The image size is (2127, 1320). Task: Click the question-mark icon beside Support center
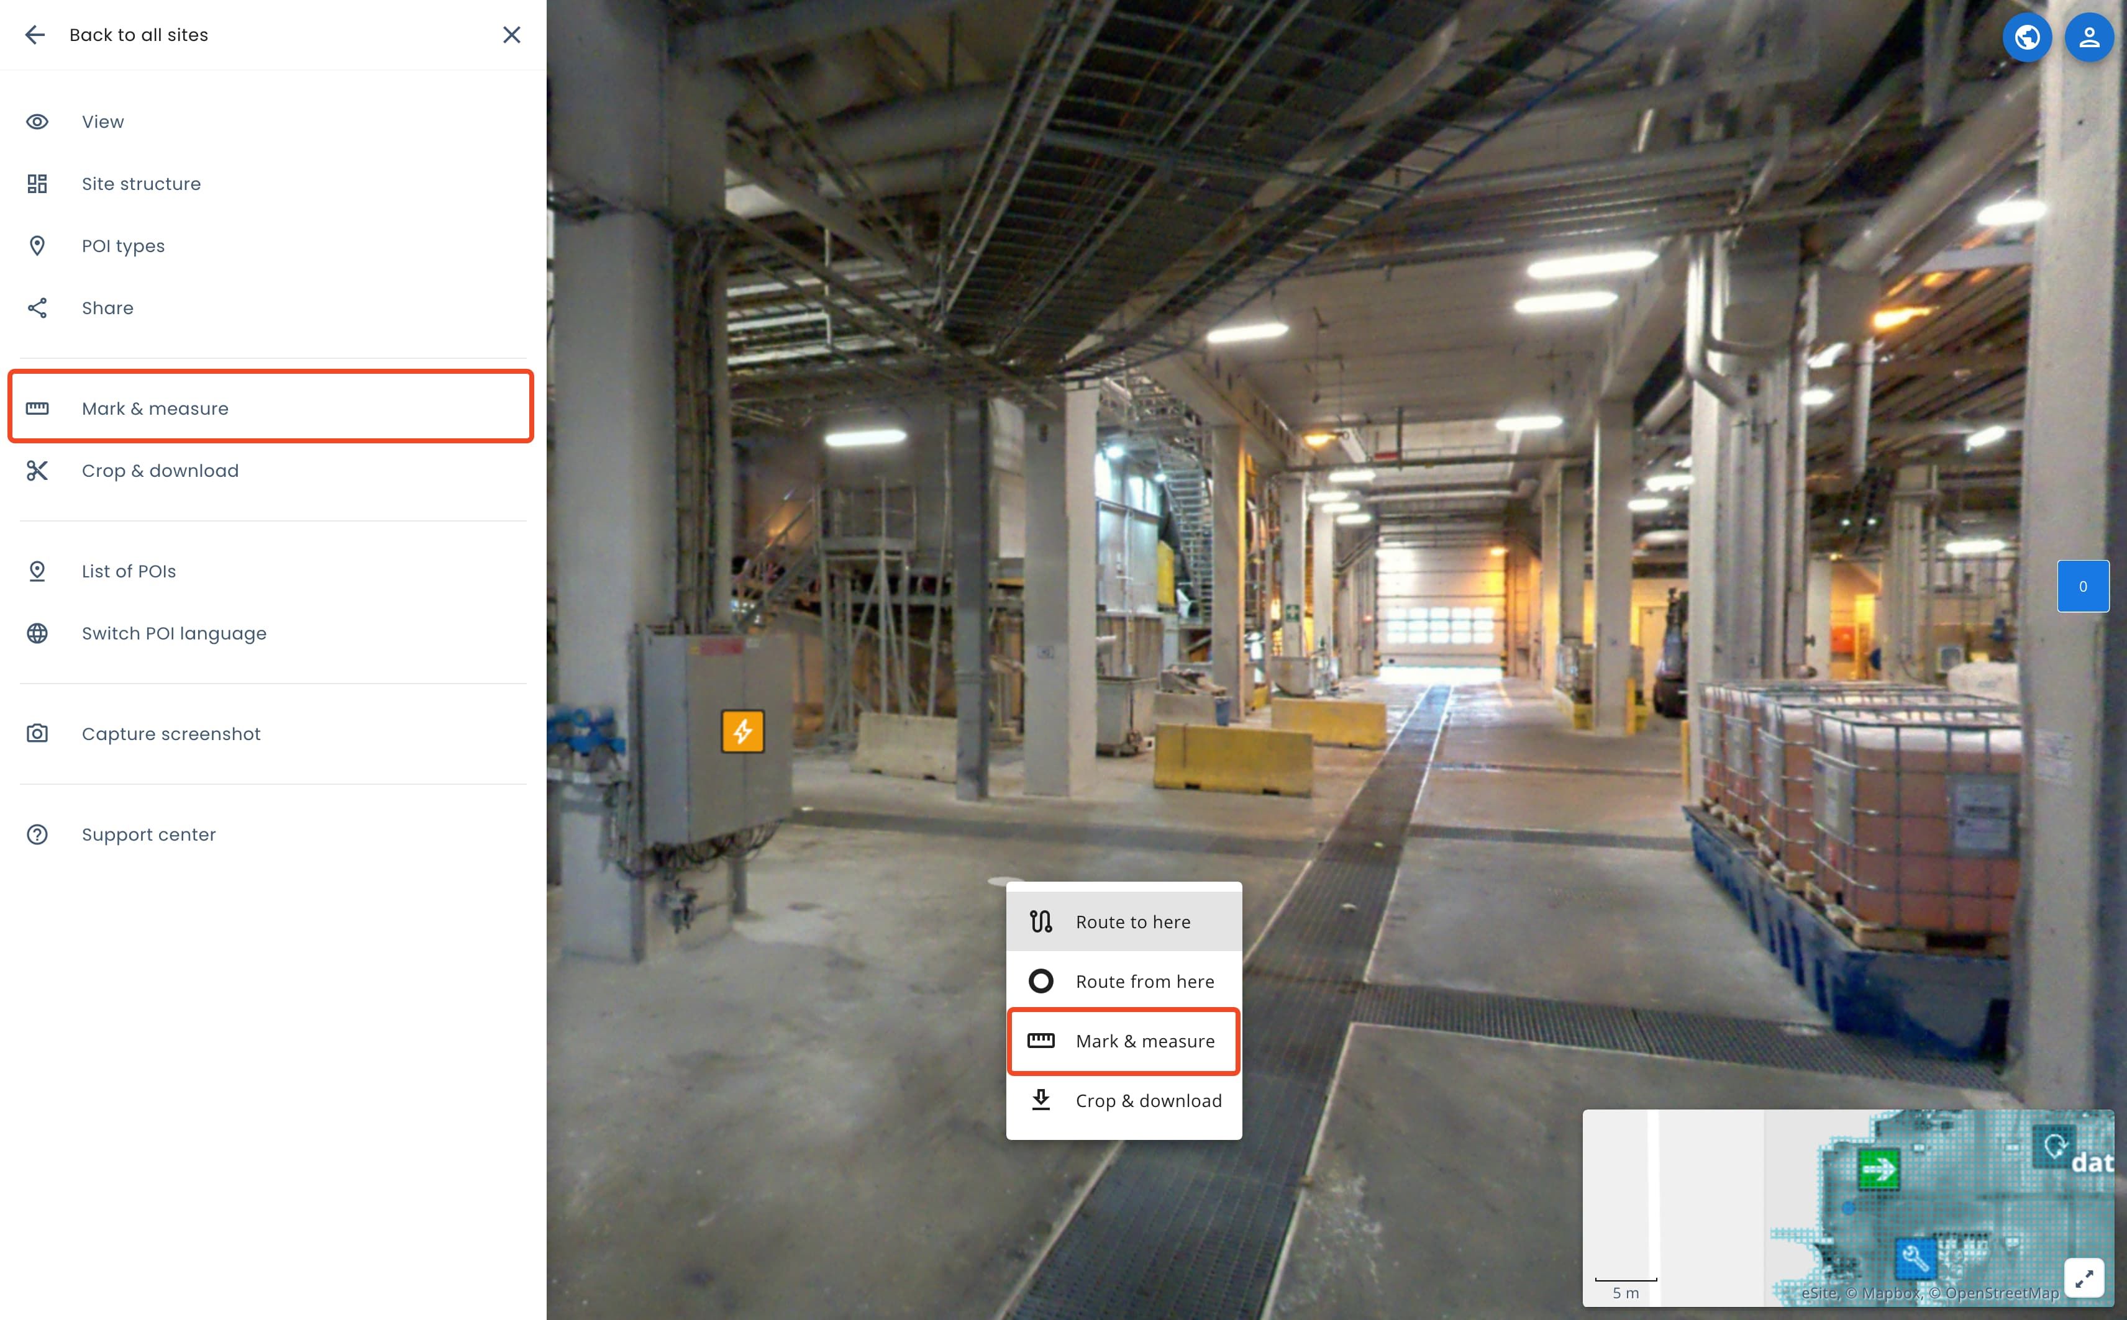[x=37, y=834]
